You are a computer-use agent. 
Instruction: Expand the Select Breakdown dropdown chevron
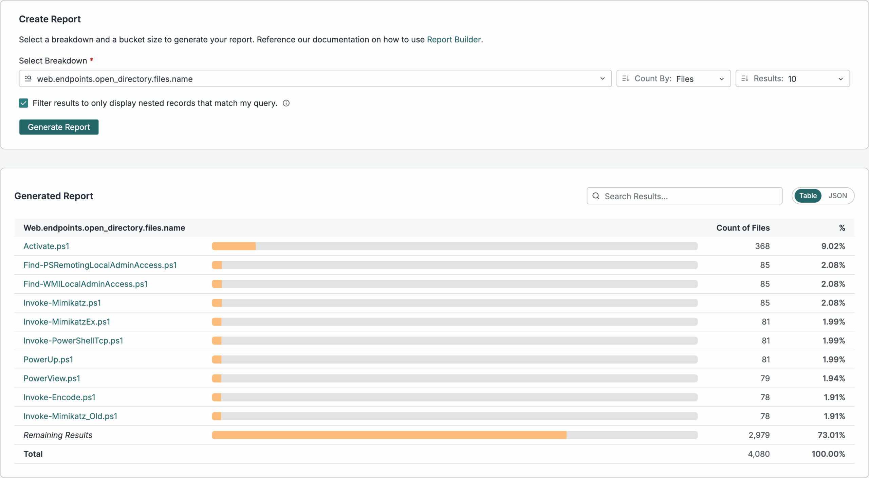[603, 79]
